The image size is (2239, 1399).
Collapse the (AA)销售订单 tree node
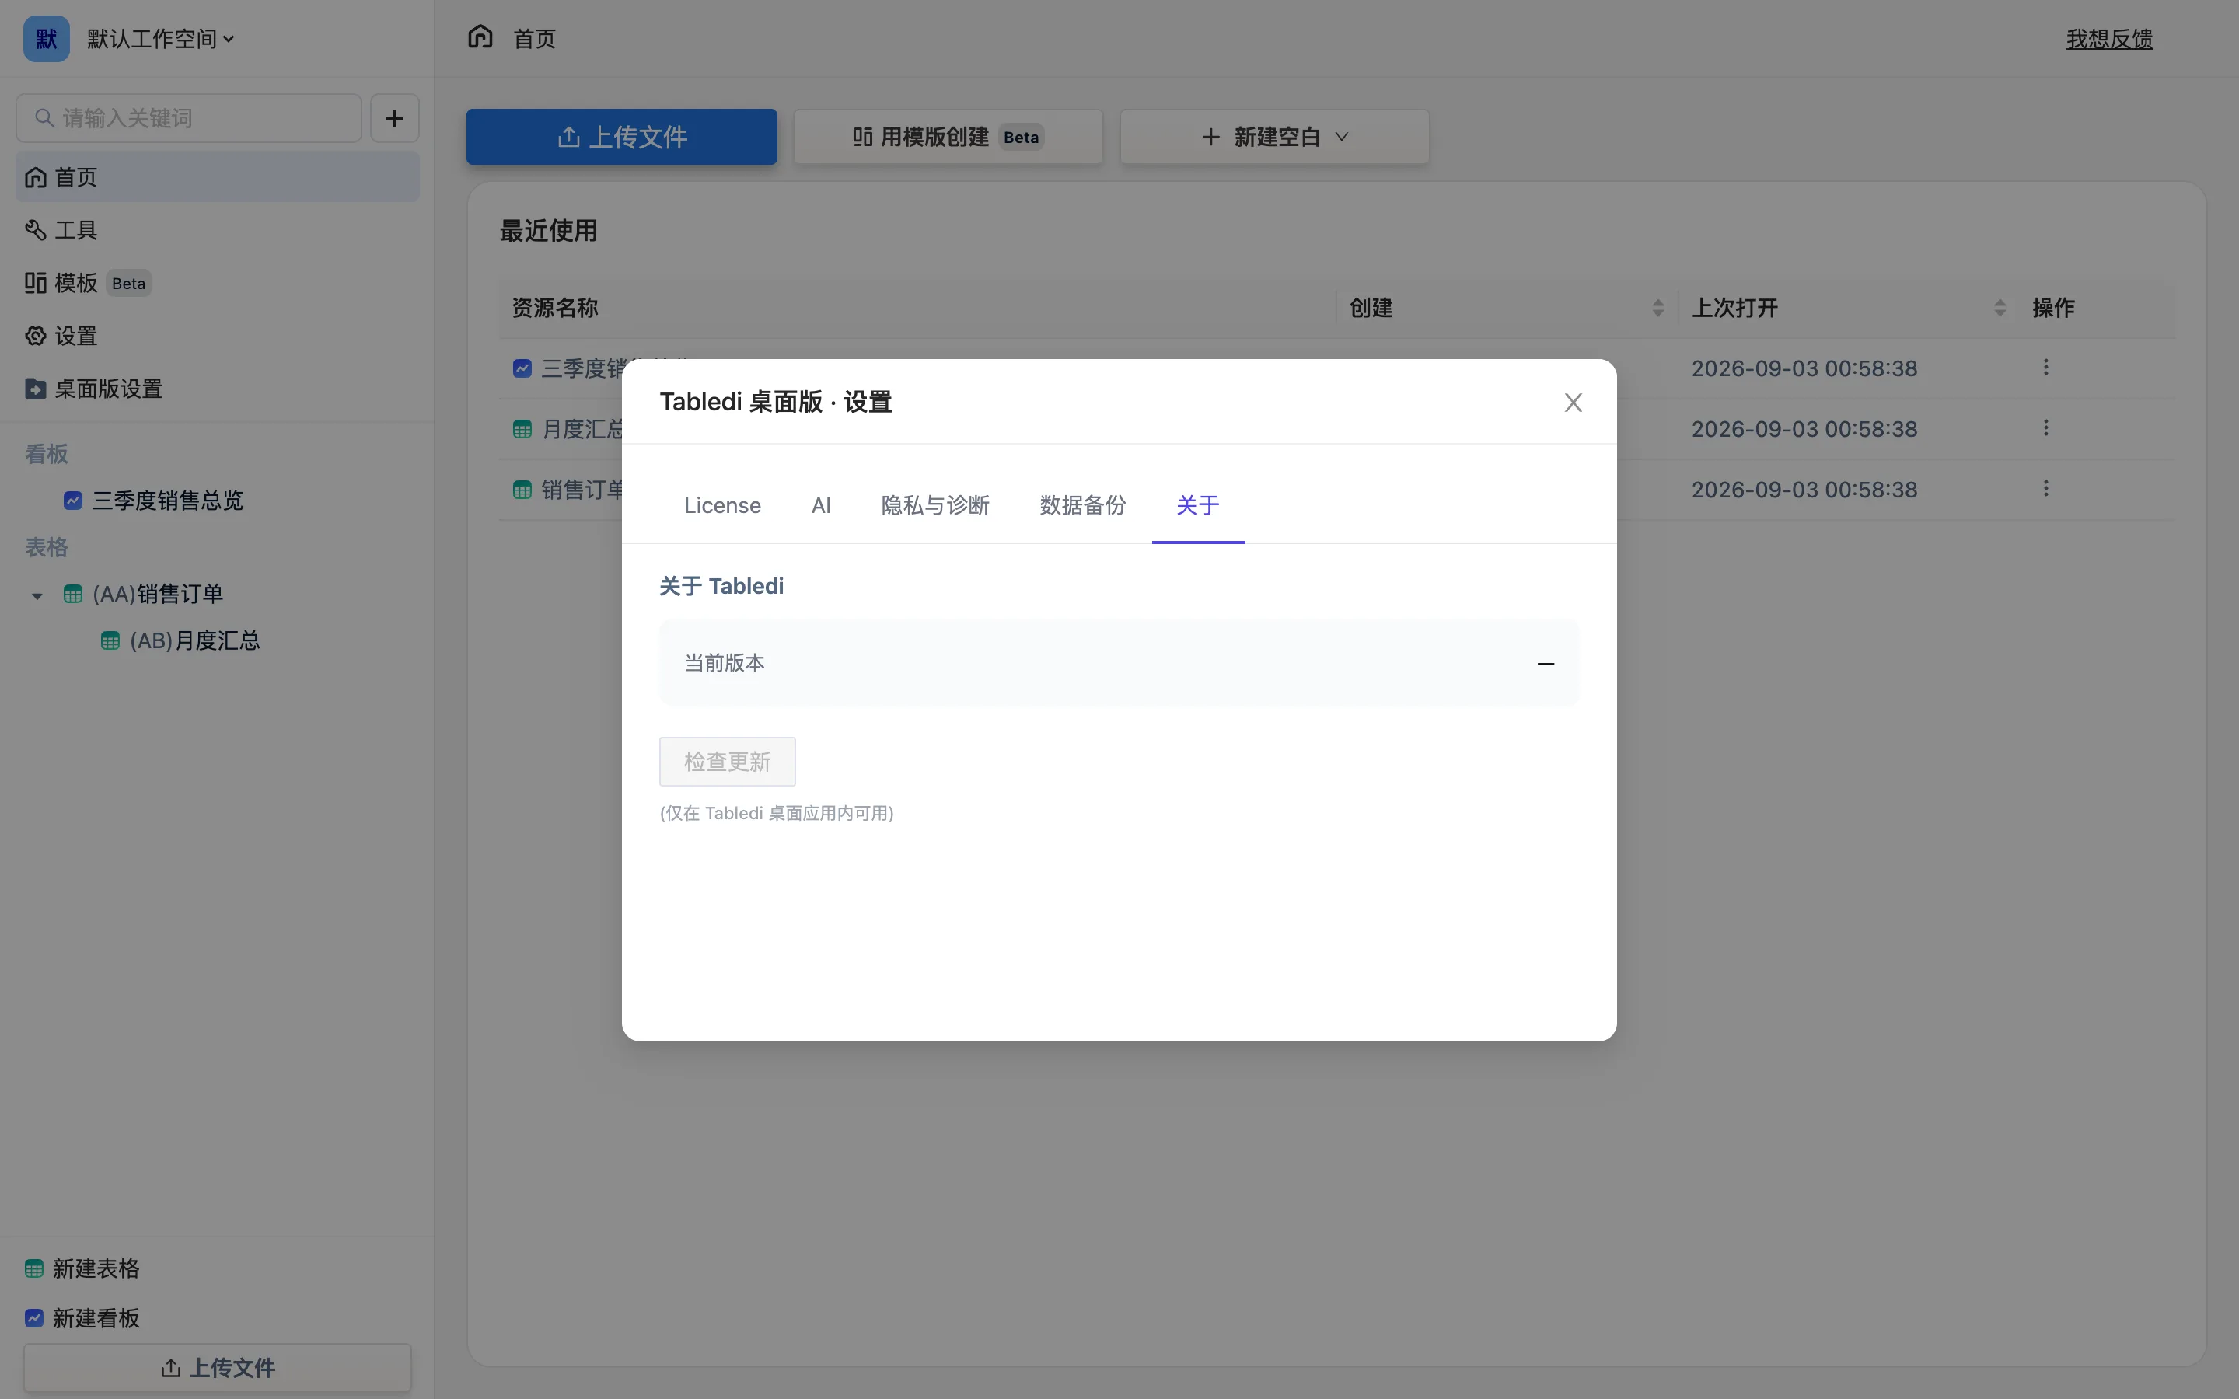pyautogui.click(x=37, y=596)
